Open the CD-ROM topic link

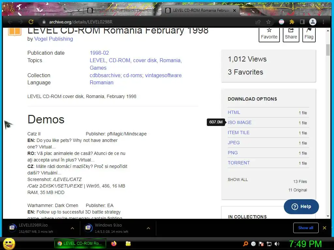(x=120, y=60)
